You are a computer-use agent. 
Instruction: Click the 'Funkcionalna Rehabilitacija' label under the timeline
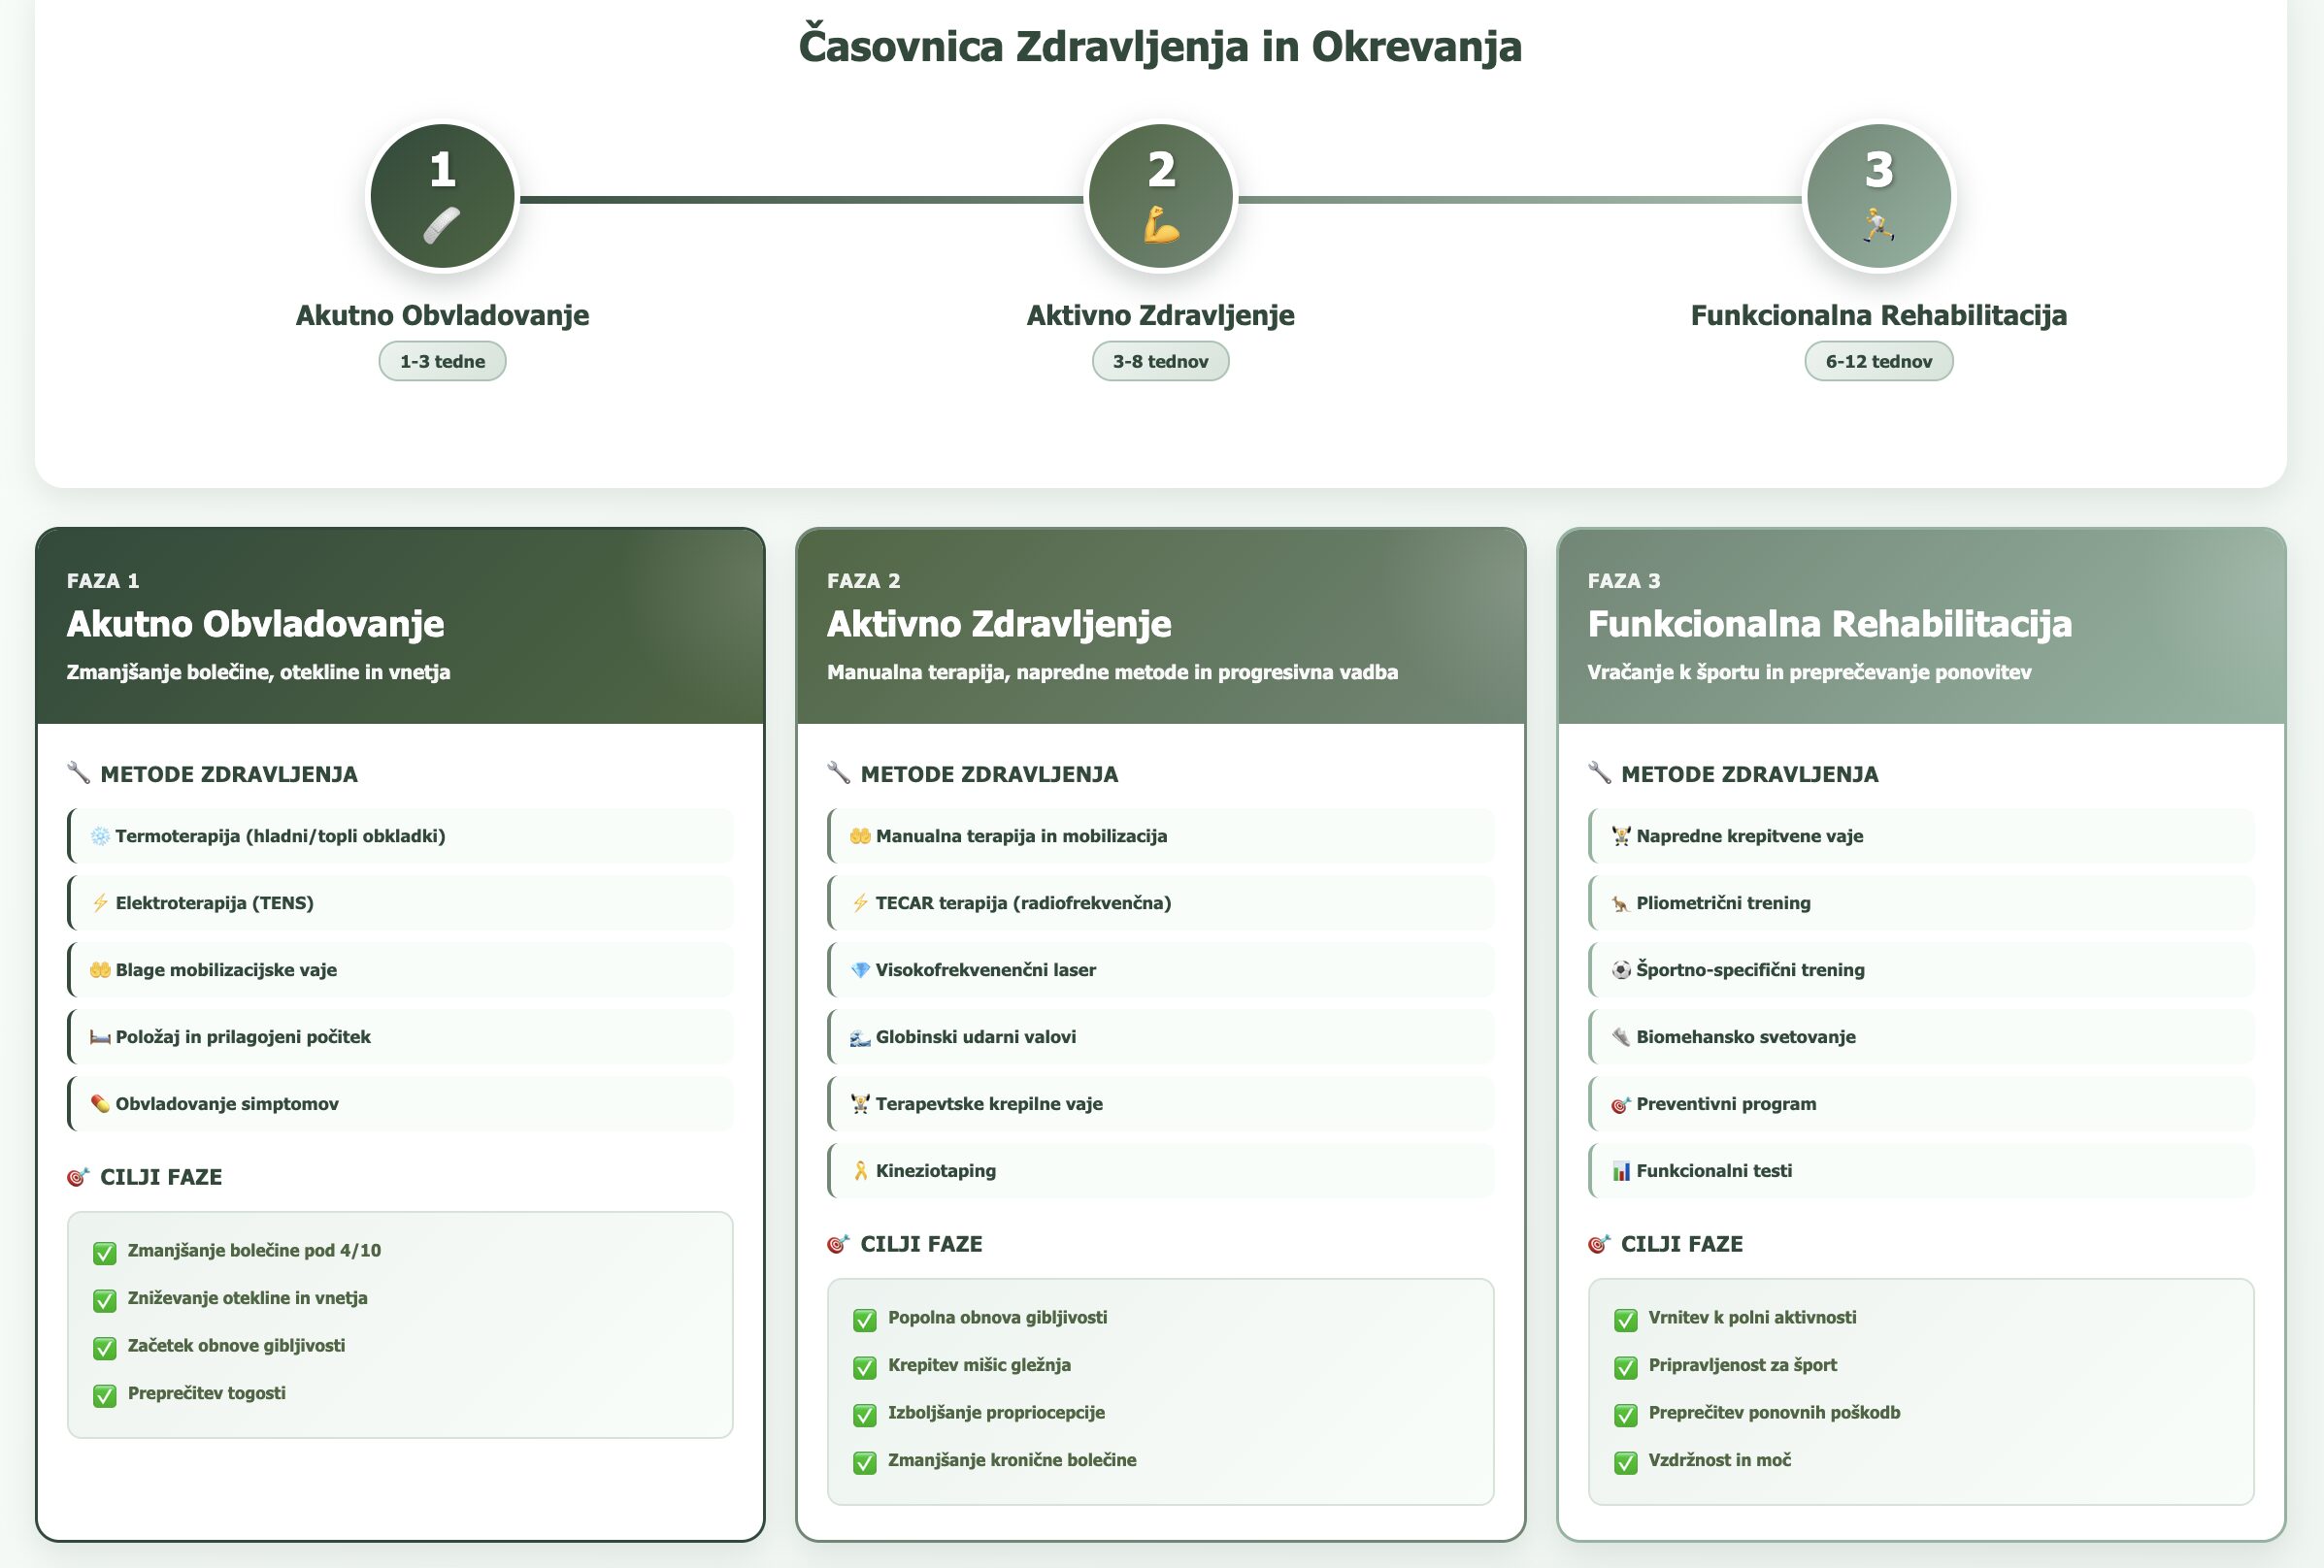click(1878, 315)
